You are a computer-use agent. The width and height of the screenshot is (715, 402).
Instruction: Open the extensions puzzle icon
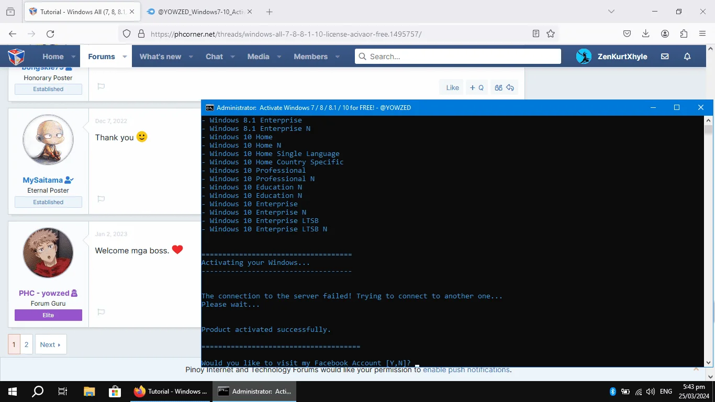[x=684, y=33]
